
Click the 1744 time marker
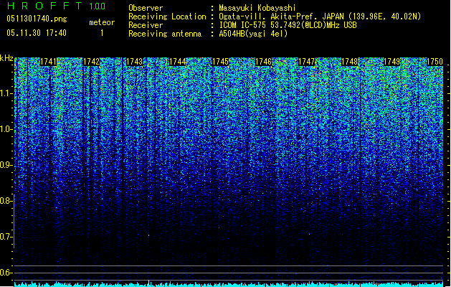point(178,62)
